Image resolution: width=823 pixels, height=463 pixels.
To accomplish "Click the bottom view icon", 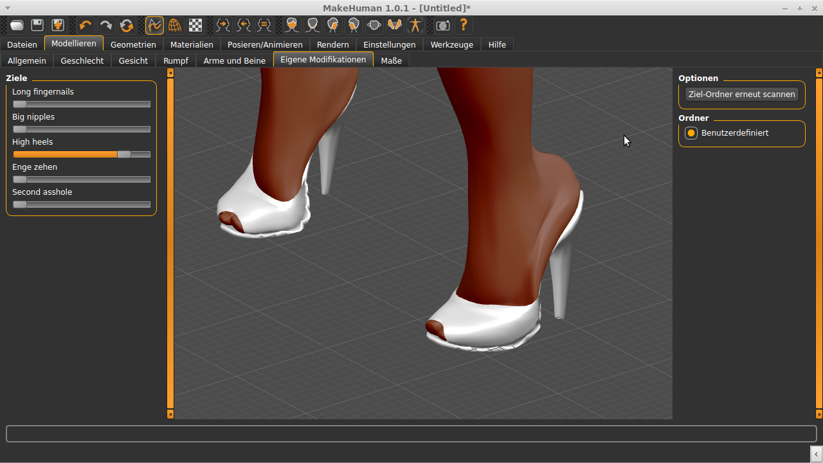I will pyautogui.click(x=395, y=25).
